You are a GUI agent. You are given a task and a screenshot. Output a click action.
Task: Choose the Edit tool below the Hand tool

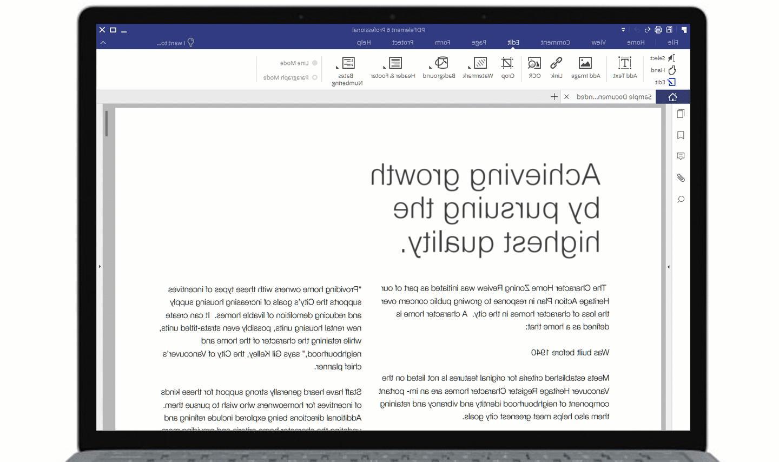(665, 82)
